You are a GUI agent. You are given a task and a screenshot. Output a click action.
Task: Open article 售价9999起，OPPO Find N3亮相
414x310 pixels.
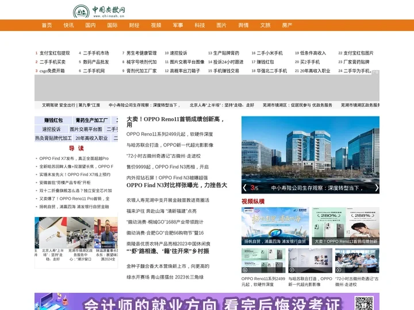click(167, 167)
